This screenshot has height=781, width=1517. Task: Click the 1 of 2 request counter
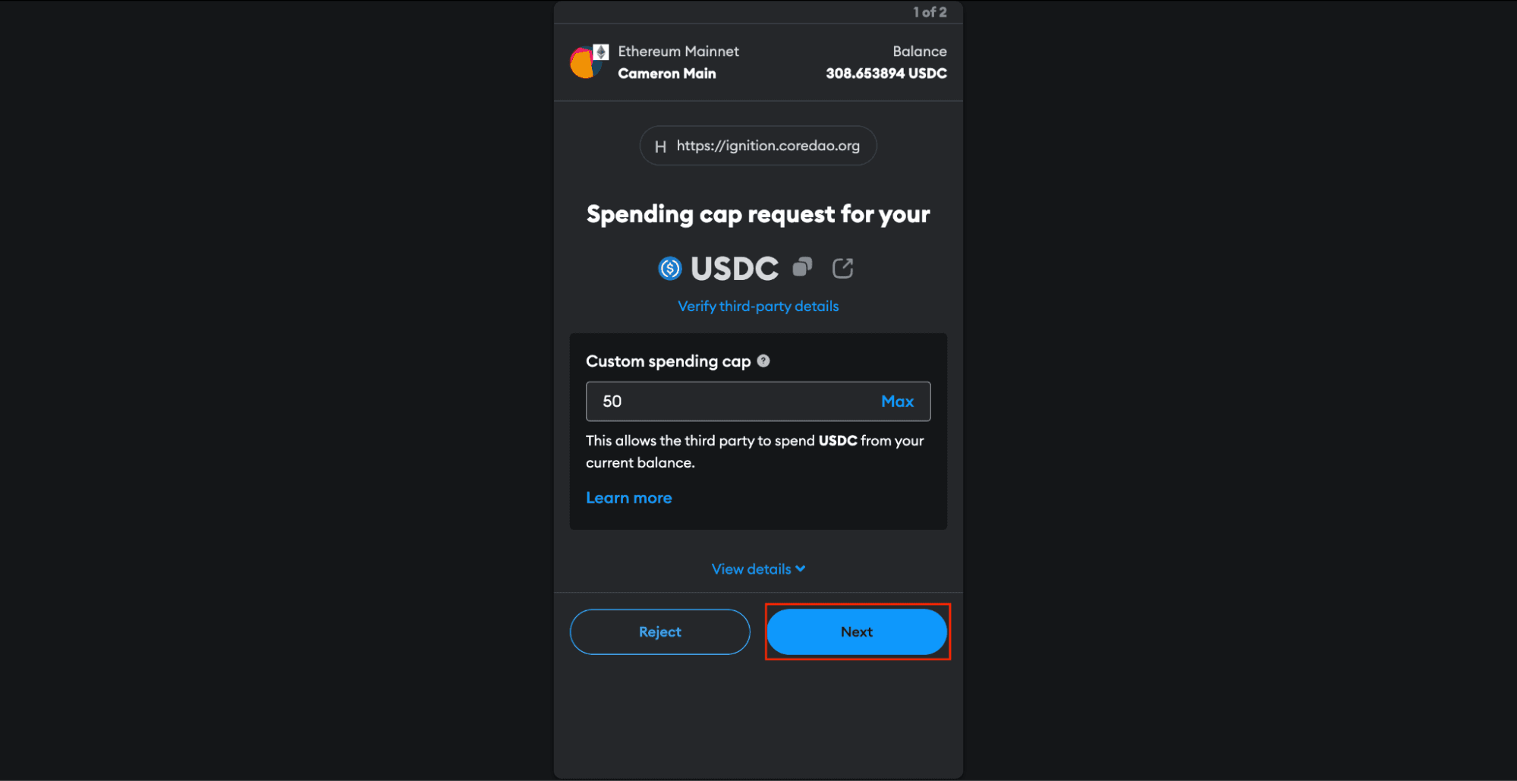pos(930,12)
